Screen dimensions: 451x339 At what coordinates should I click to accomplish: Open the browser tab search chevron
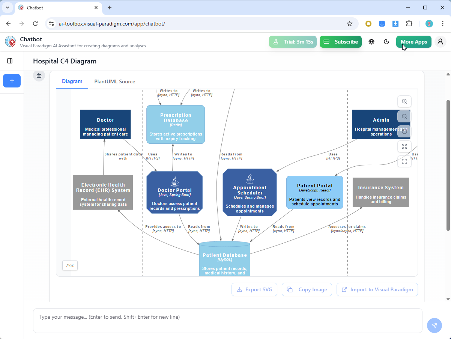(x=7, y=8)
